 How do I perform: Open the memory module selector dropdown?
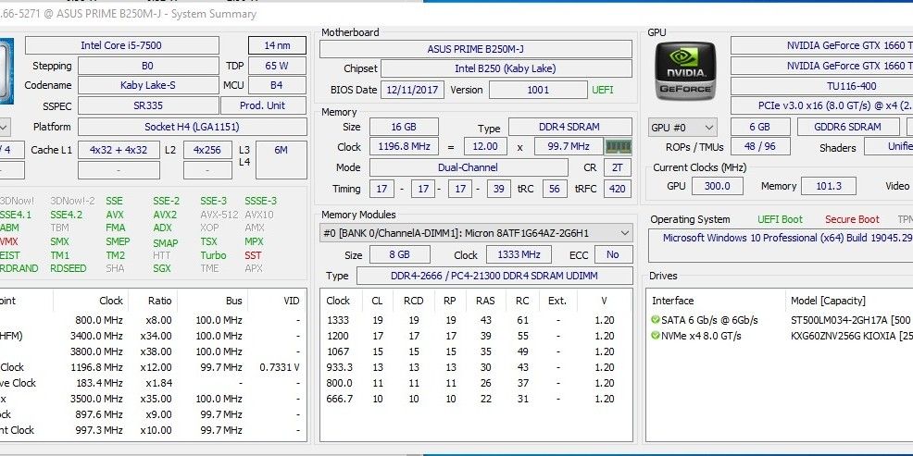click(476, 233)
